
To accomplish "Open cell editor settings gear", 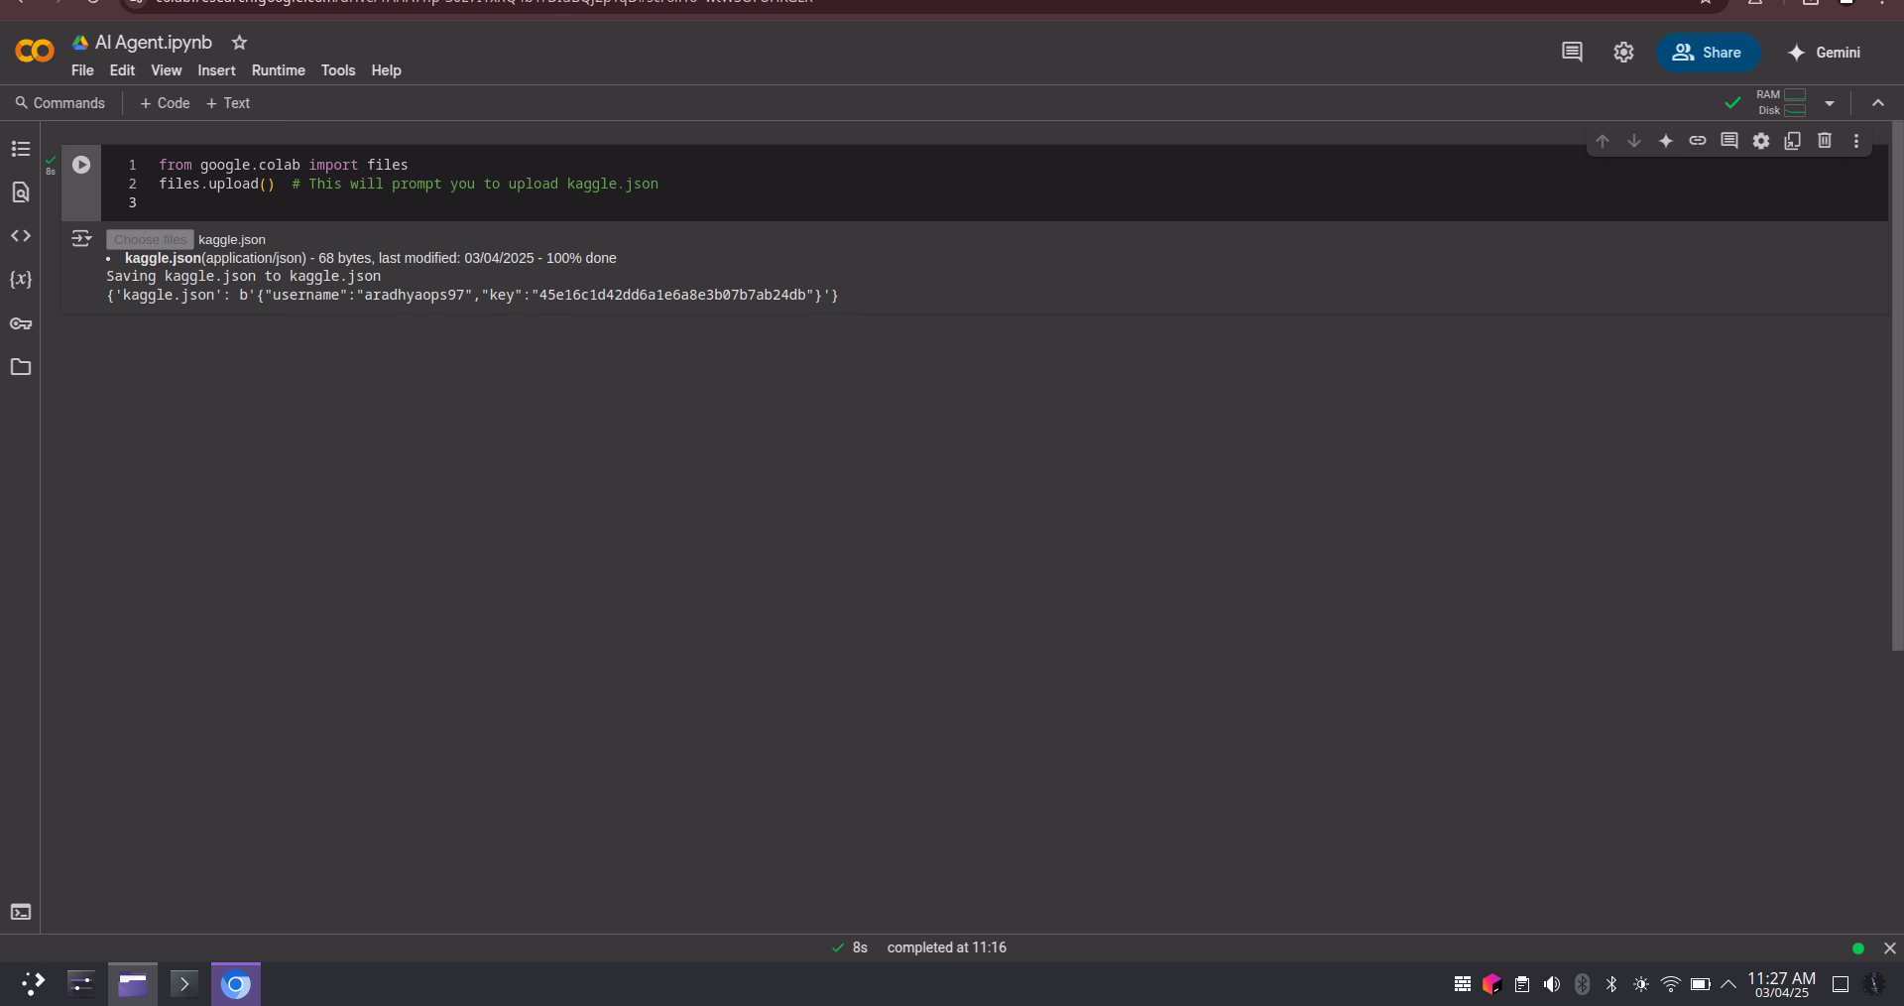I will (x=1761, y=141).
